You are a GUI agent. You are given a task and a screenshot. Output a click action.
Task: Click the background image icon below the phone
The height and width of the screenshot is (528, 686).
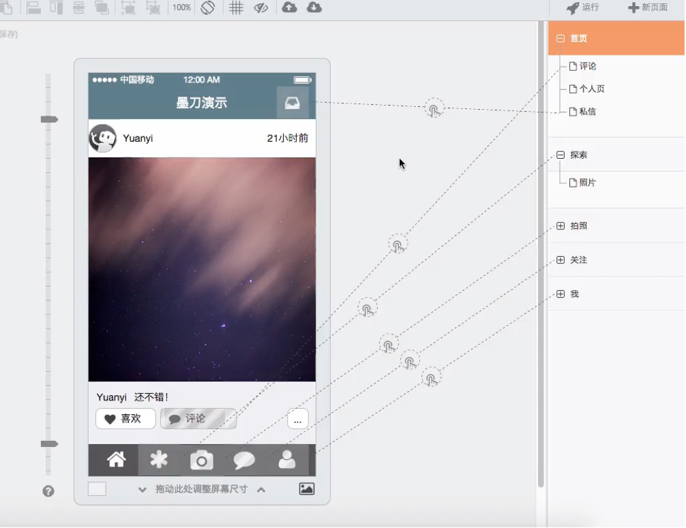pyautogui.click(x=307, y=488)
